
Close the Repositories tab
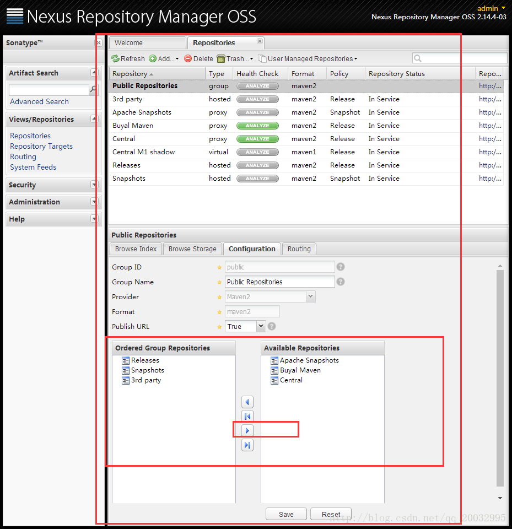[260, 41]
